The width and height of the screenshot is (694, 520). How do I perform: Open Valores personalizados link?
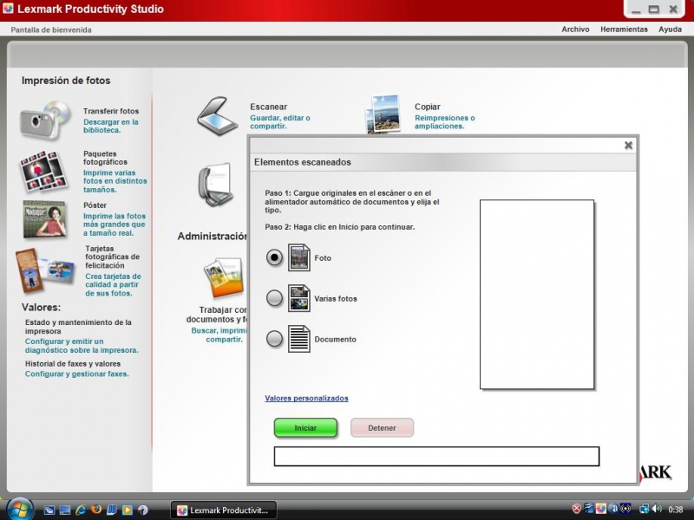[305, 398]
